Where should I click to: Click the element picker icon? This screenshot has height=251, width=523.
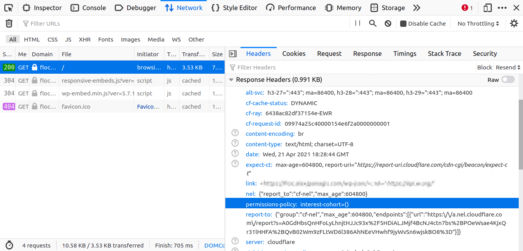point(9,8)
